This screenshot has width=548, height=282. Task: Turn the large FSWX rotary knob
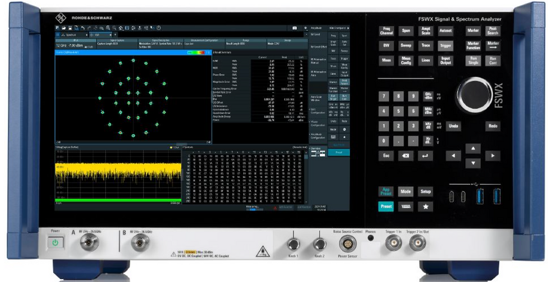[x=475, y=95]
